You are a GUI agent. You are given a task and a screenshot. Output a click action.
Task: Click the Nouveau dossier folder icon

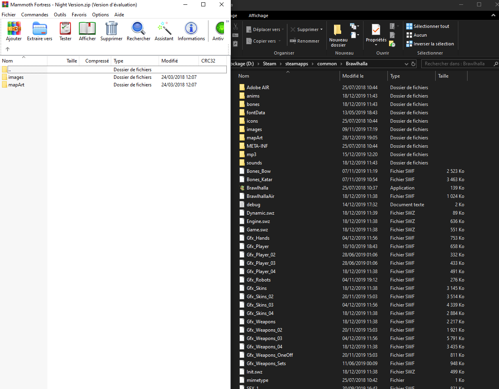point(338,30)
